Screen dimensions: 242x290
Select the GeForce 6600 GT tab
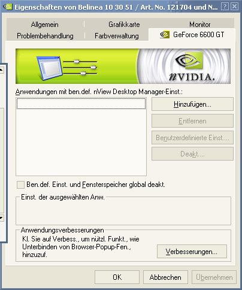click(x=192, y=35)
